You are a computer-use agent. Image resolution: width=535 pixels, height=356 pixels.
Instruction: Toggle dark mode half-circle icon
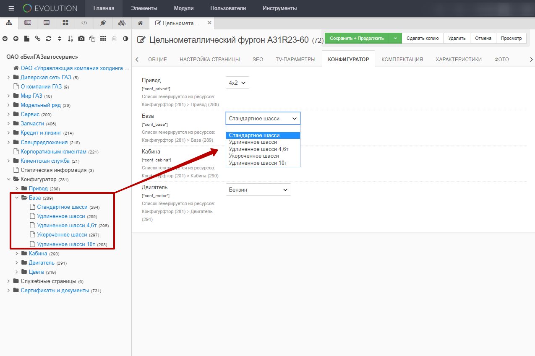[125, 39]
